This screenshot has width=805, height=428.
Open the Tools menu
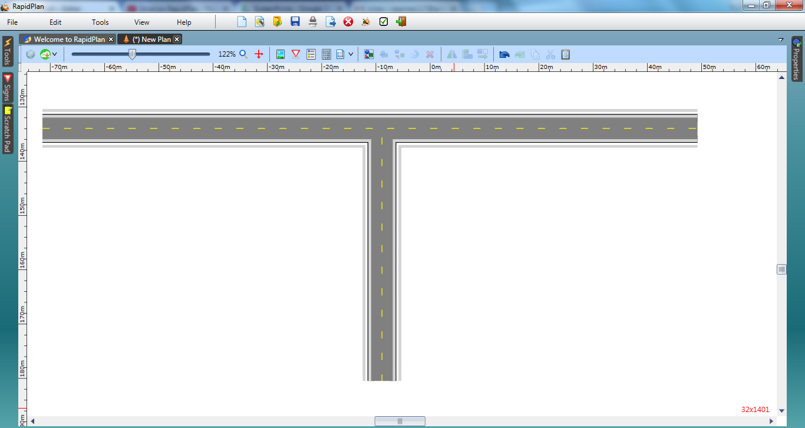[100, 22]
